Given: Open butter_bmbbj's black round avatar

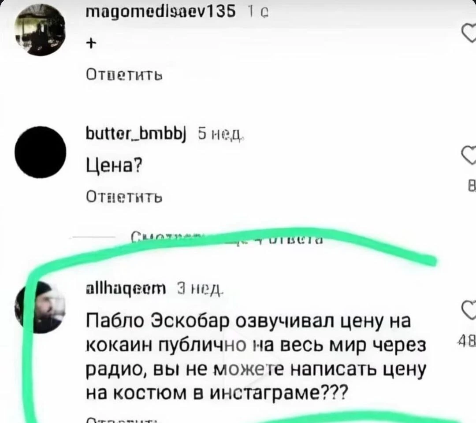Looking at the screenshot, I should click(x=41, y=152).
